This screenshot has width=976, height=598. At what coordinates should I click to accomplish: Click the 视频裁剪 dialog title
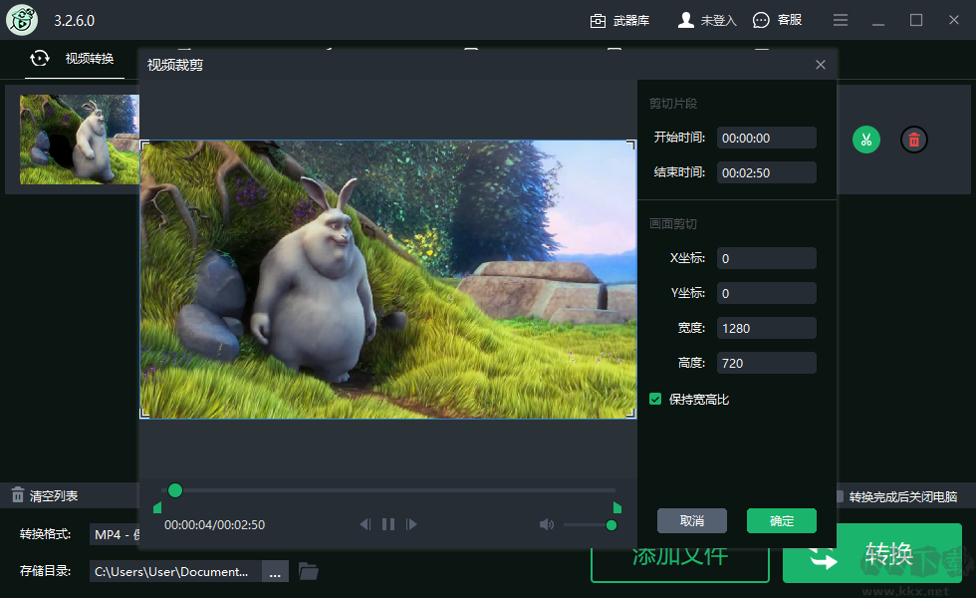click(175, 65)
